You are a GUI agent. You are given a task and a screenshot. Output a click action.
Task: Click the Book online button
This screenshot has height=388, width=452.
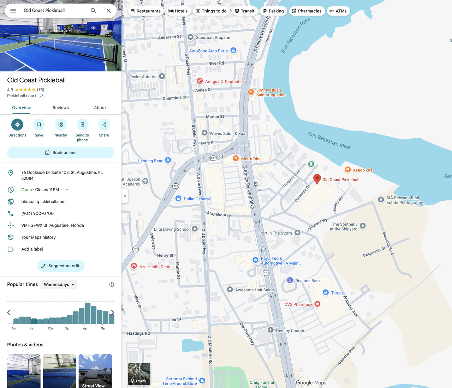tap(61, 153)
